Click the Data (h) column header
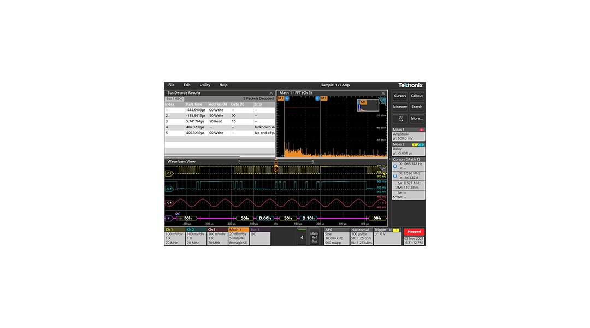590x328 pixels. tap(241, 104)
